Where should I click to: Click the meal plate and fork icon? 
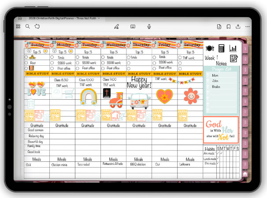coord(210,48)
